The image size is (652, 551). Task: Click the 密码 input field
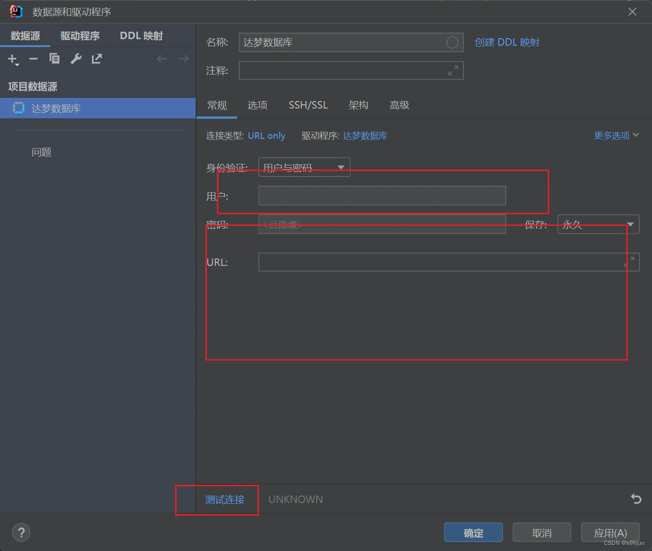(382, 224)
